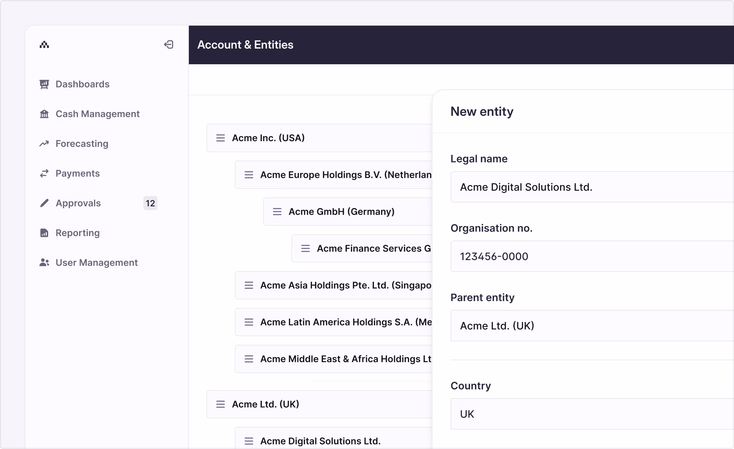Click the Country label
The width and height of the screenshot is (734, 449).
[471, 386]
